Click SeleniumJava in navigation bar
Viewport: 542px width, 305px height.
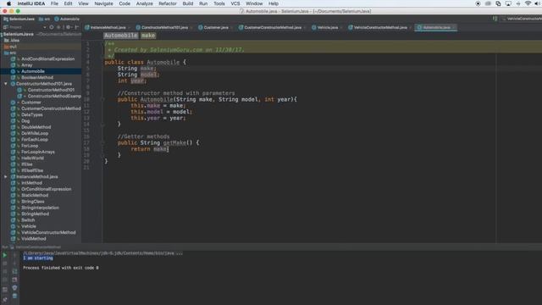[x=19, y=19]
